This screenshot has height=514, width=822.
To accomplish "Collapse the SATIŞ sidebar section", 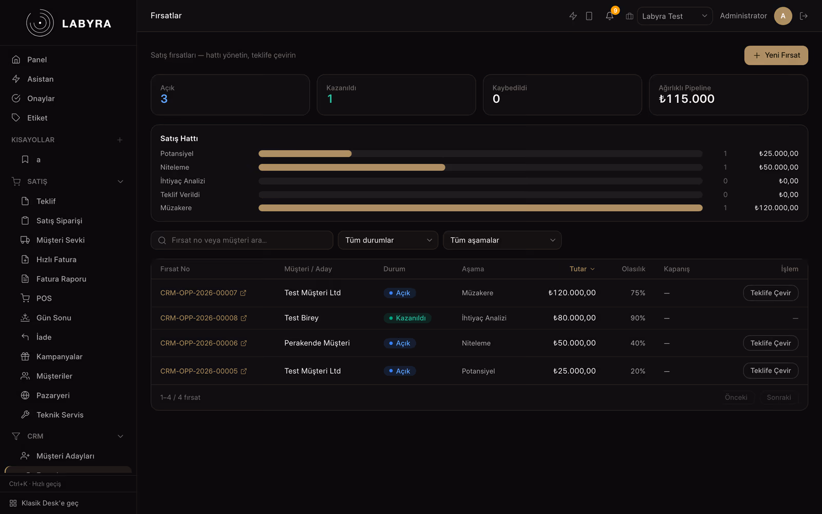I will pos(120,181).
